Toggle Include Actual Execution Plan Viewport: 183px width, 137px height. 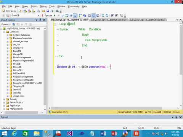(80, 16)
